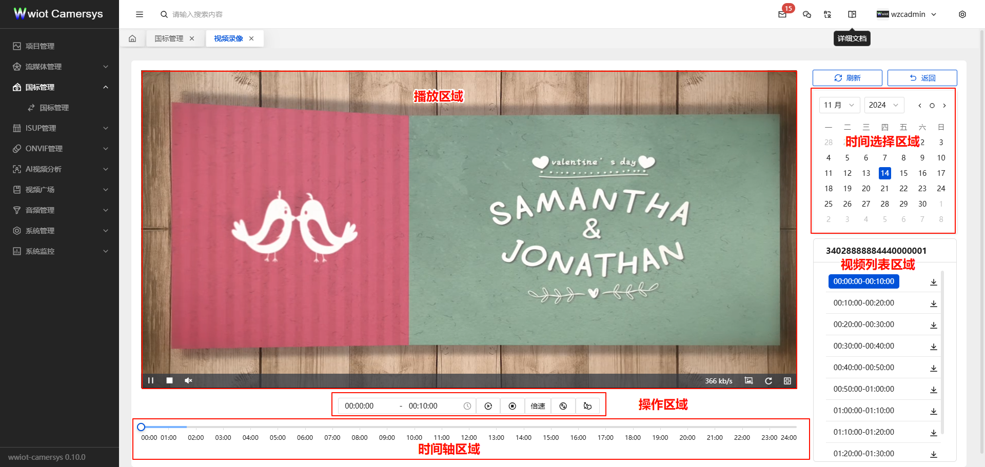Pause the video with the player pause button
The height and width of the screenshot is (467, 985).
151,380
